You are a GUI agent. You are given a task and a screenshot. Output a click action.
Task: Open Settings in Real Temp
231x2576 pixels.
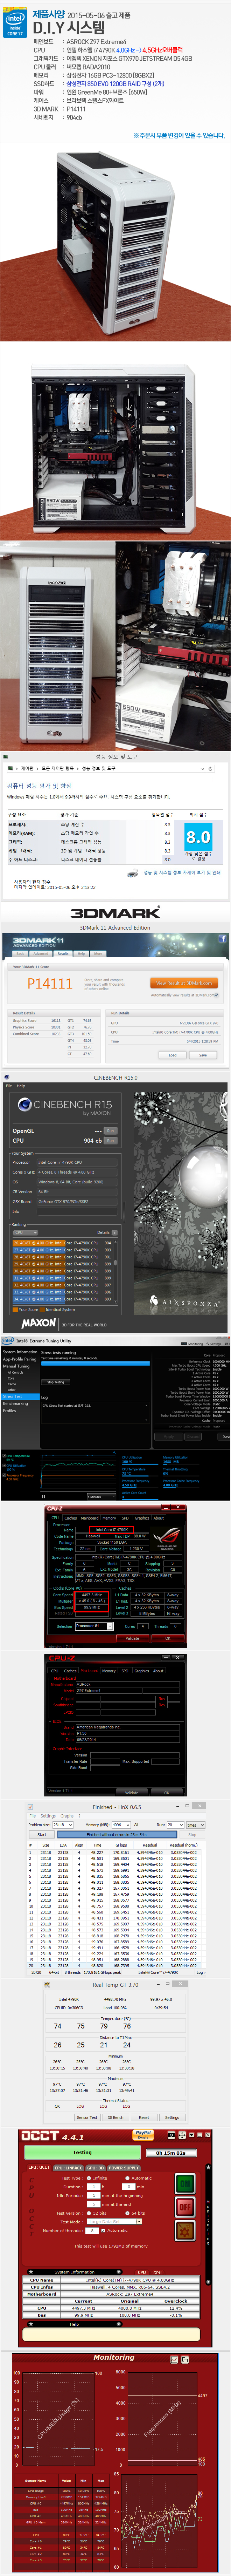(x=172, y=2117)
